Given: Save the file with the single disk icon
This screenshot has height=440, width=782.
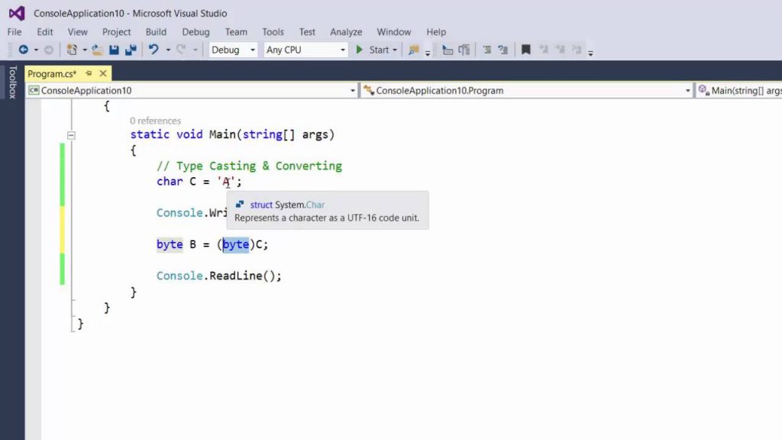Looking at the screenshot, I should [x=115, y=50].
